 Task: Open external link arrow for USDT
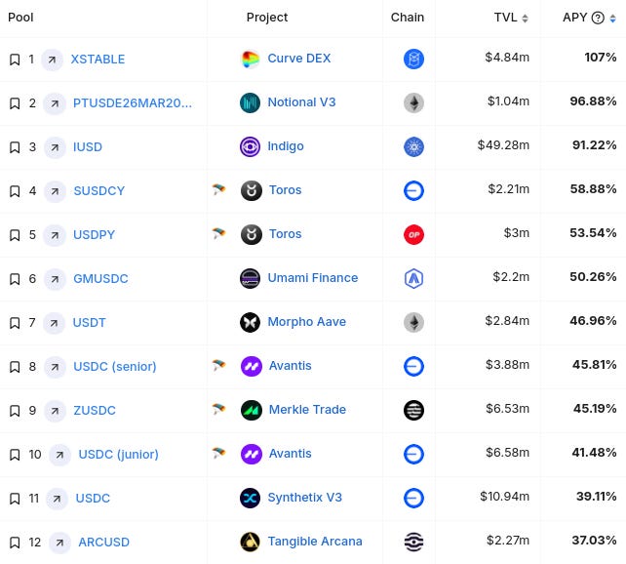click(54, 324)
